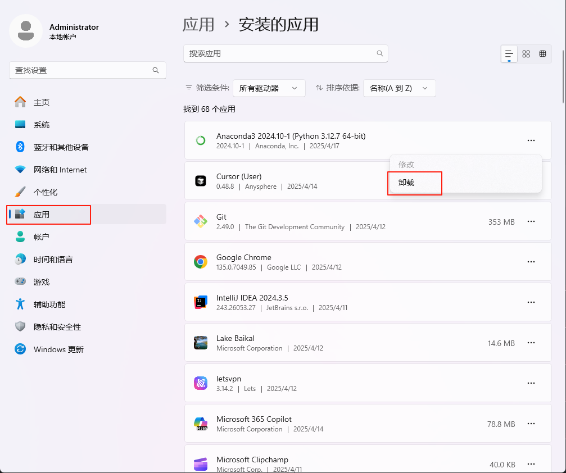Open more options for Lake Baikal
Screen dimensions: 566x473
[531, 343]
